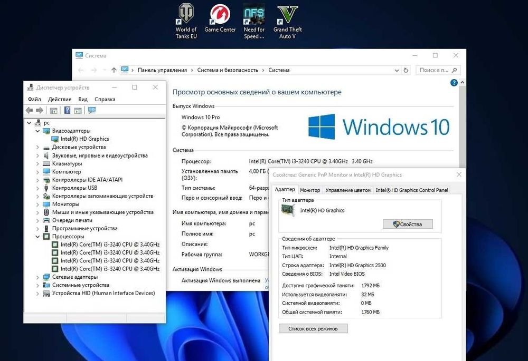Click Система и безопасность breadcrumb
This screenshot has width=528, height=361.
(227, 70)
